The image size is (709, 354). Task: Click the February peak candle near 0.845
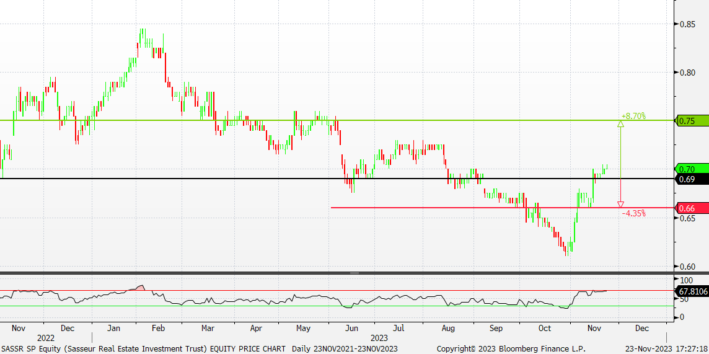(x=141, y=38)
